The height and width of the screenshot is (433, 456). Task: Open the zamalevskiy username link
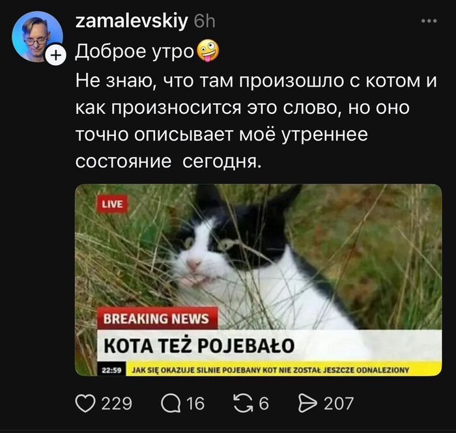tap(132, 21)
